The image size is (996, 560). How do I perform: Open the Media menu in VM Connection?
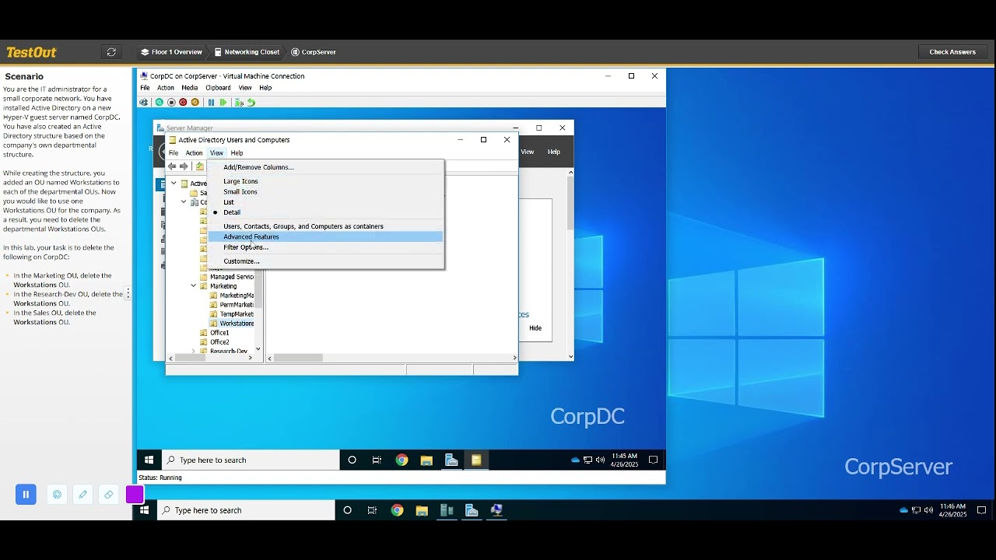(x=190, y=88)
